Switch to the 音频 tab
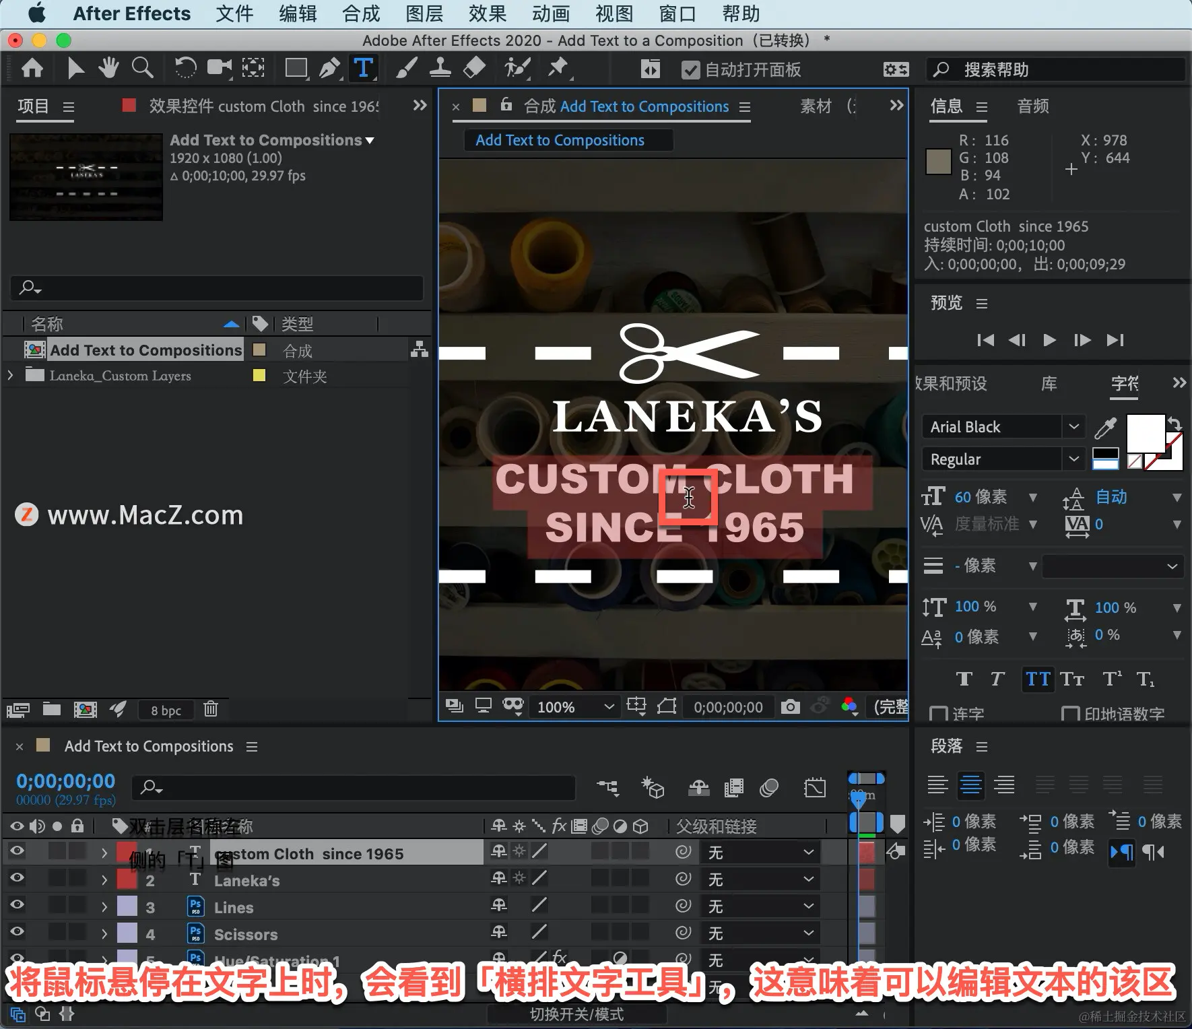The height and width of the screenshot is (1029, 1192). point(1032,106)
